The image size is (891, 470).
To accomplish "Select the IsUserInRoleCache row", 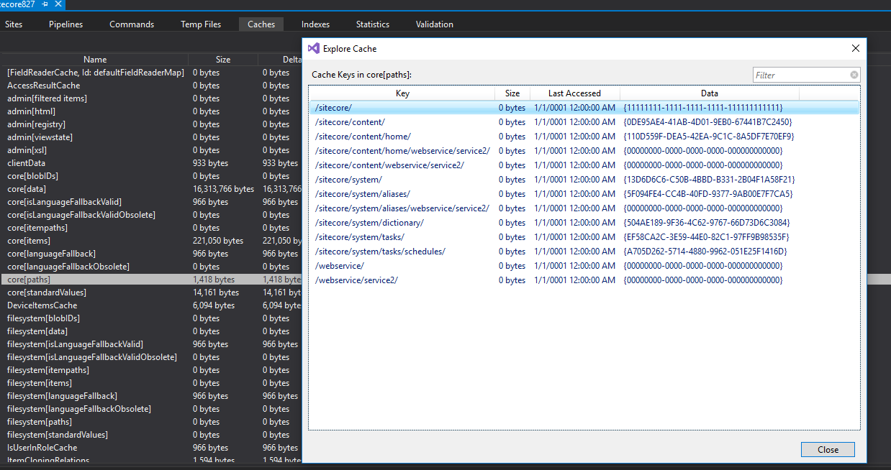I will [x=151, y=448].
